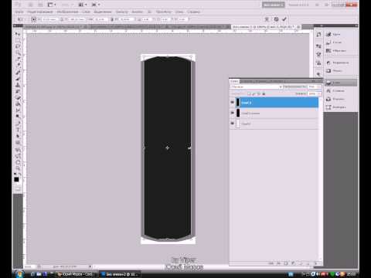Open the View Extras dropdown in application bar
This screenshot has height=278, width=371.
(x=52, y=5)
